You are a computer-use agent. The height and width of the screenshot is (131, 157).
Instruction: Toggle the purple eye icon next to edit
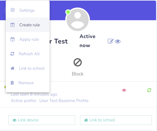pyautogui.click(x=118, y=41)
